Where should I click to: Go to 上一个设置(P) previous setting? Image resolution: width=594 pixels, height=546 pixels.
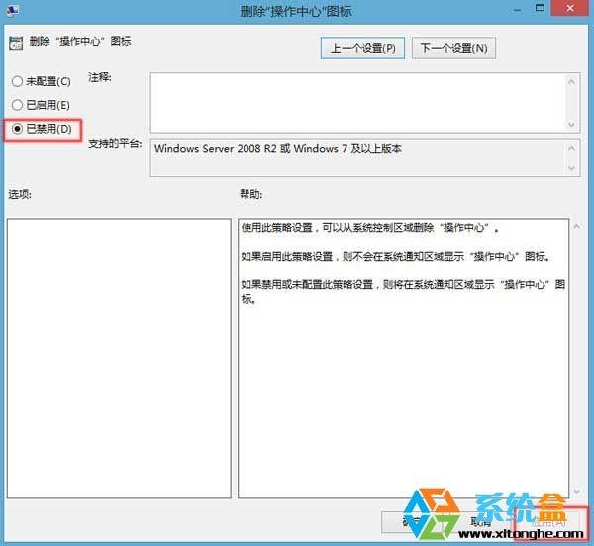coord(362,49)
